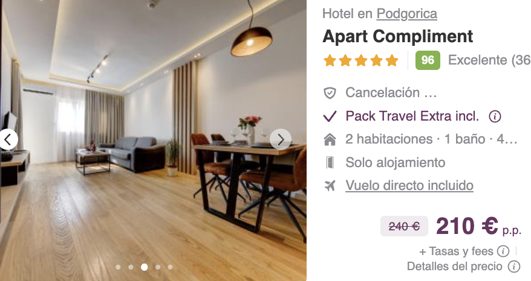Open info icon beside Detalles del precio
This screenshot has height=281, width=531.
coord(513,267)
